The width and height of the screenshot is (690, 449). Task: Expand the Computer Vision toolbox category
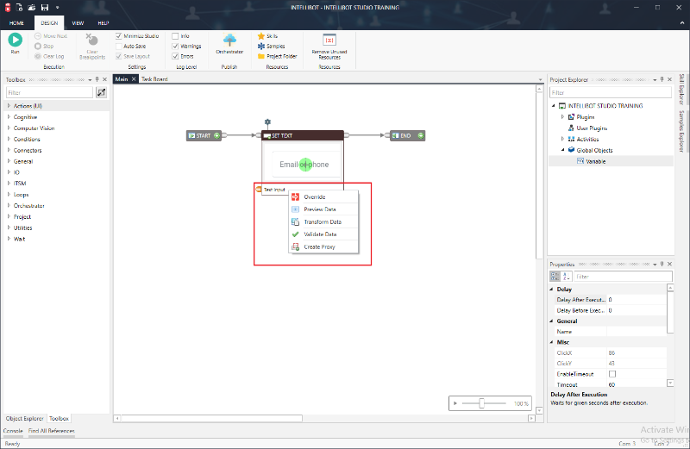tap(9, 128)
